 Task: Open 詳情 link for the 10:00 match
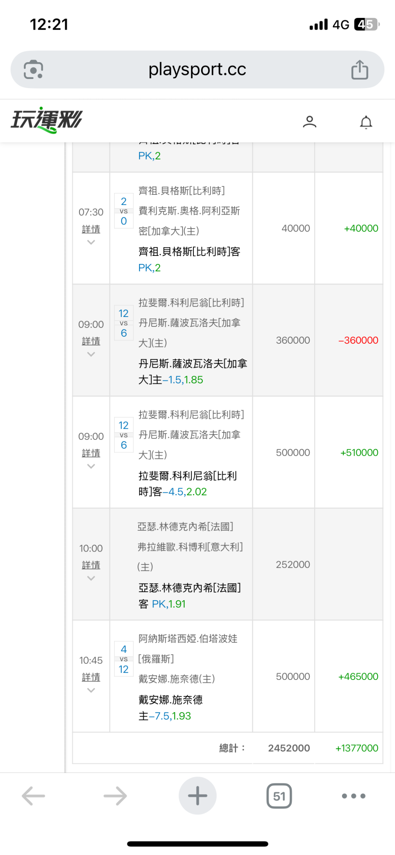click(91, 565)
